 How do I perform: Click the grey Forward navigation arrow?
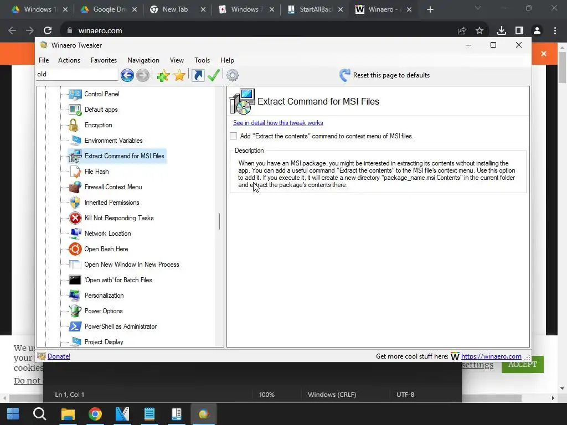(143, 75)
